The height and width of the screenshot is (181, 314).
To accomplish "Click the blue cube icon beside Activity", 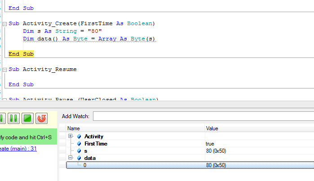I will (79, 136).
